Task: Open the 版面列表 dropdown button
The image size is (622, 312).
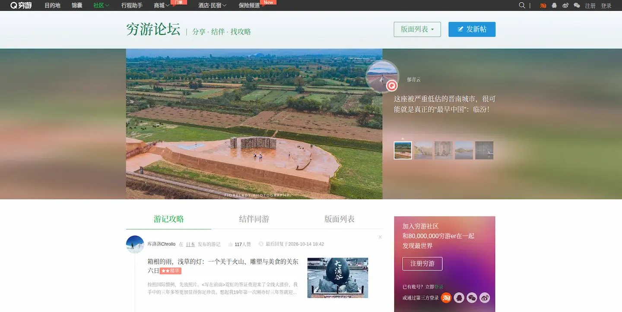Action: (417, 29)
